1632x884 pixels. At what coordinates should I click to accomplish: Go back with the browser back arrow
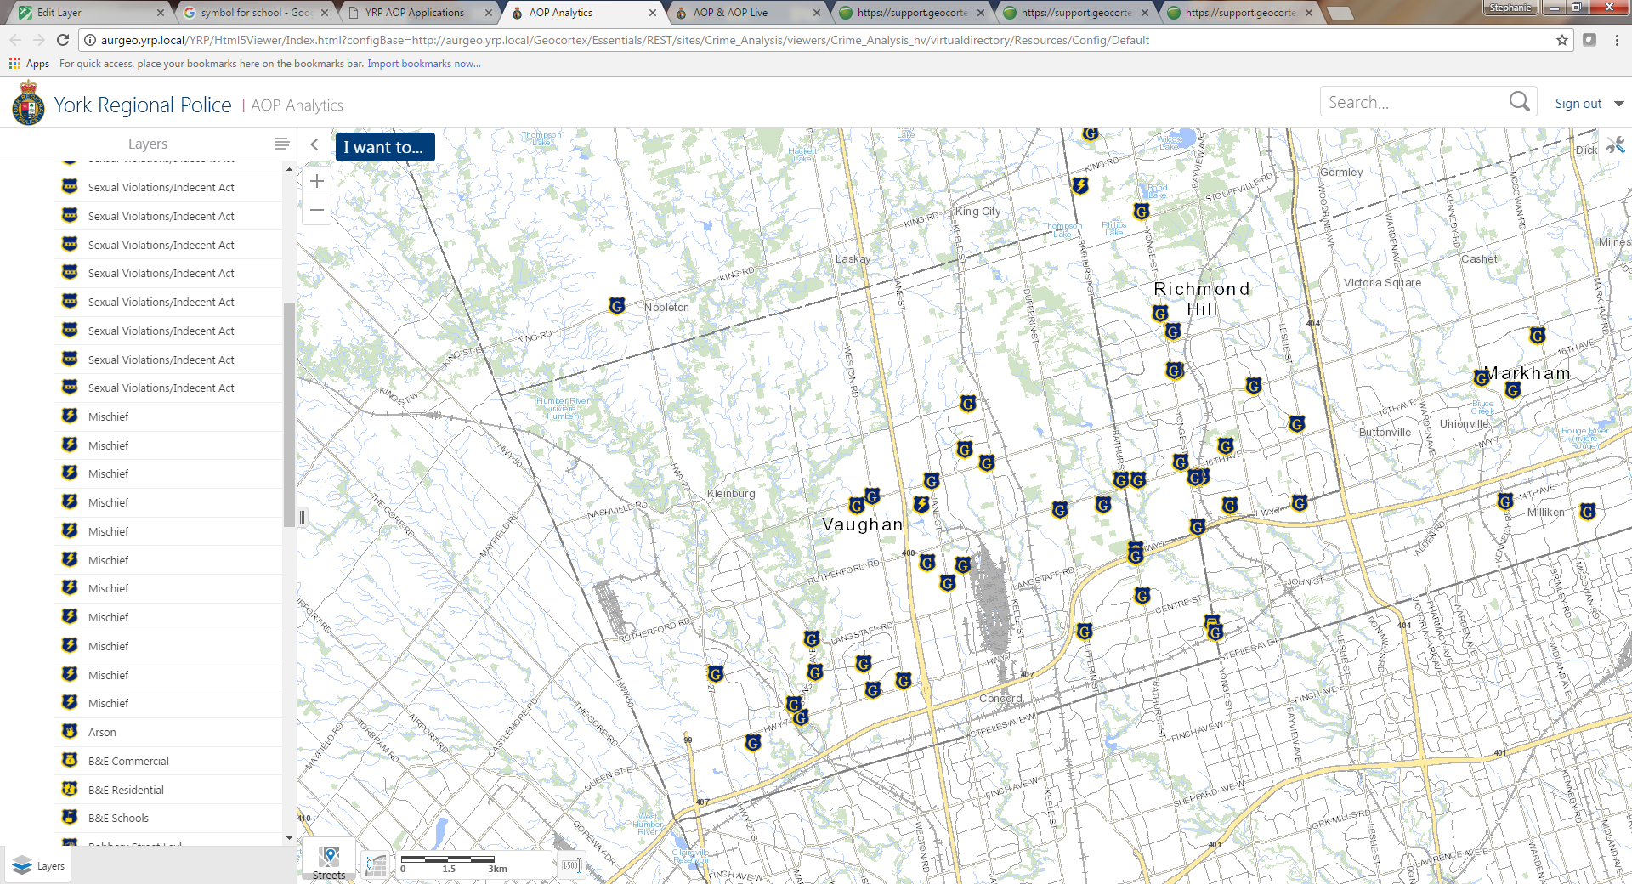pyautogui.click(x=15, y=40)
